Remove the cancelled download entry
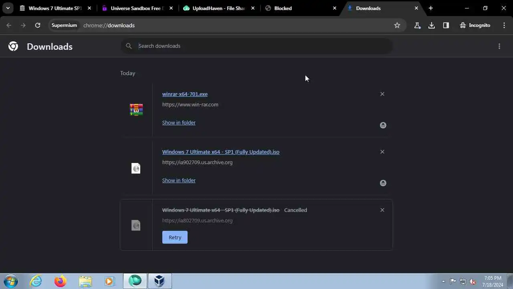Viewport: 513px width, 289px height. [x=382, y=210]
